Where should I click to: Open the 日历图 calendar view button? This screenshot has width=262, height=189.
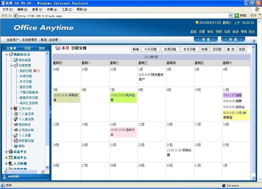point(217,49)
